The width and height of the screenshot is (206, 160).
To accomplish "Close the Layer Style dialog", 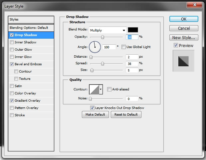I will (x=195, y=5).
